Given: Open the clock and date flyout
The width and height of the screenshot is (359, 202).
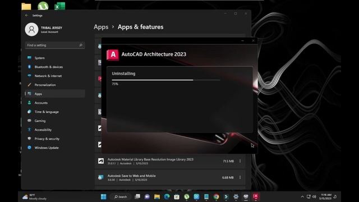Looking at the screenshot, I should click(x=325, y=196).
